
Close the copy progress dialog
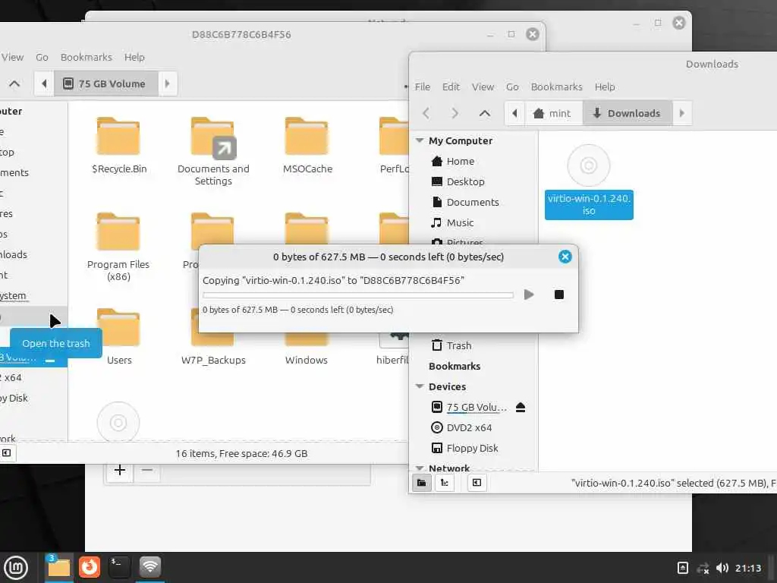click(x=565, y=257)
